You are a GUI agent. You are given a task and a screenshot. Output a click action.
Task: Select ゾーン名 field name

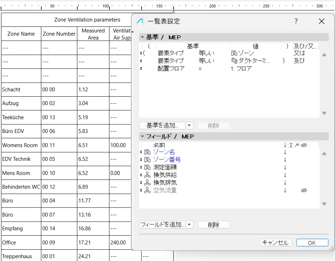164,152
